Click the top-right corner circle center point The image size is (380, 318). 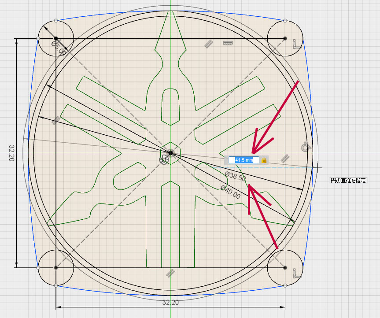tap(285, 39)
